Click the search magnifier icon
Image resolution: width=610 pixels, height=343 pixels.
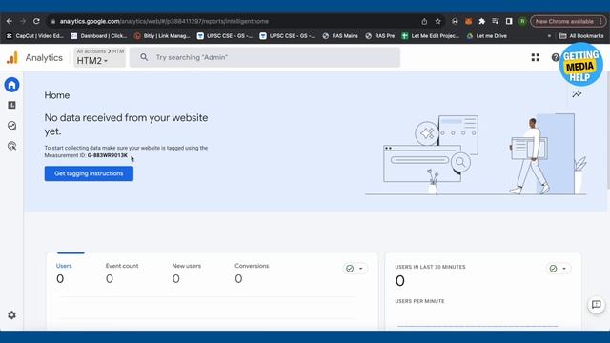144,57
